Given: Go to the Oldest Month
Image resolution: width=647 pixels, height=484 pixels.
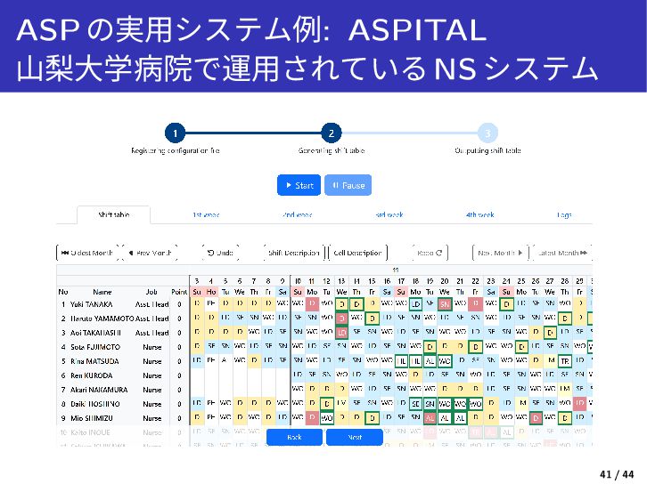Looking at the screenshot, I should click(x=87, y=253).
